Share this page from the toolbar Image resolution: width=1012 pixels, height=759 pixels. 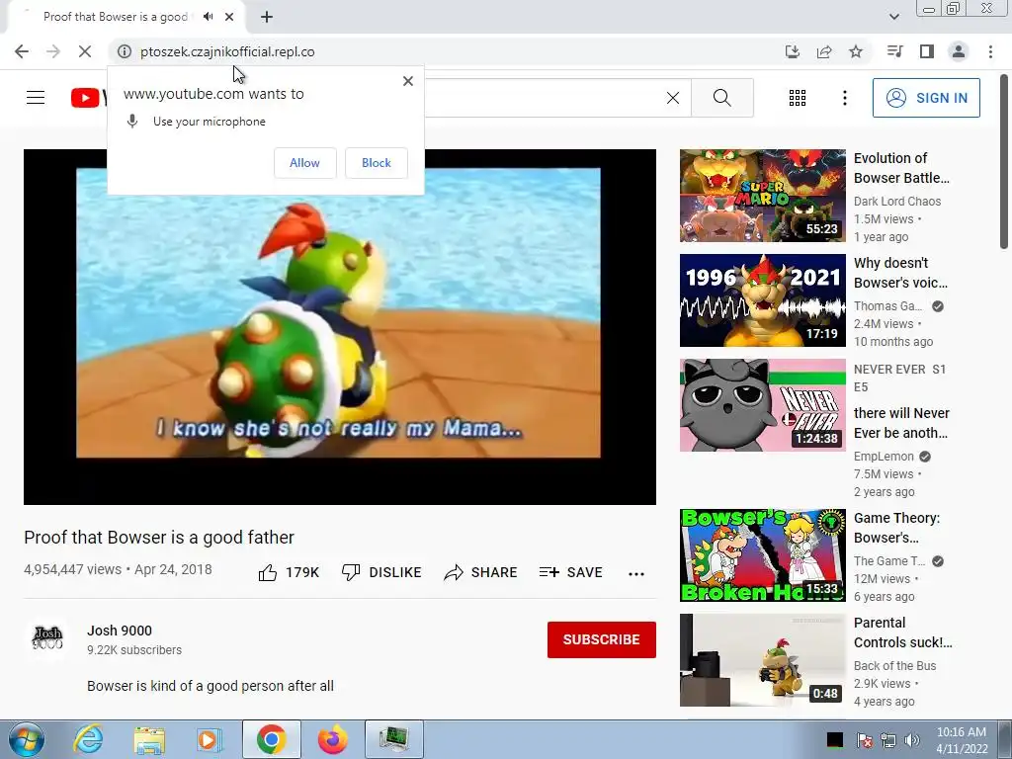[x=824, y=51]
